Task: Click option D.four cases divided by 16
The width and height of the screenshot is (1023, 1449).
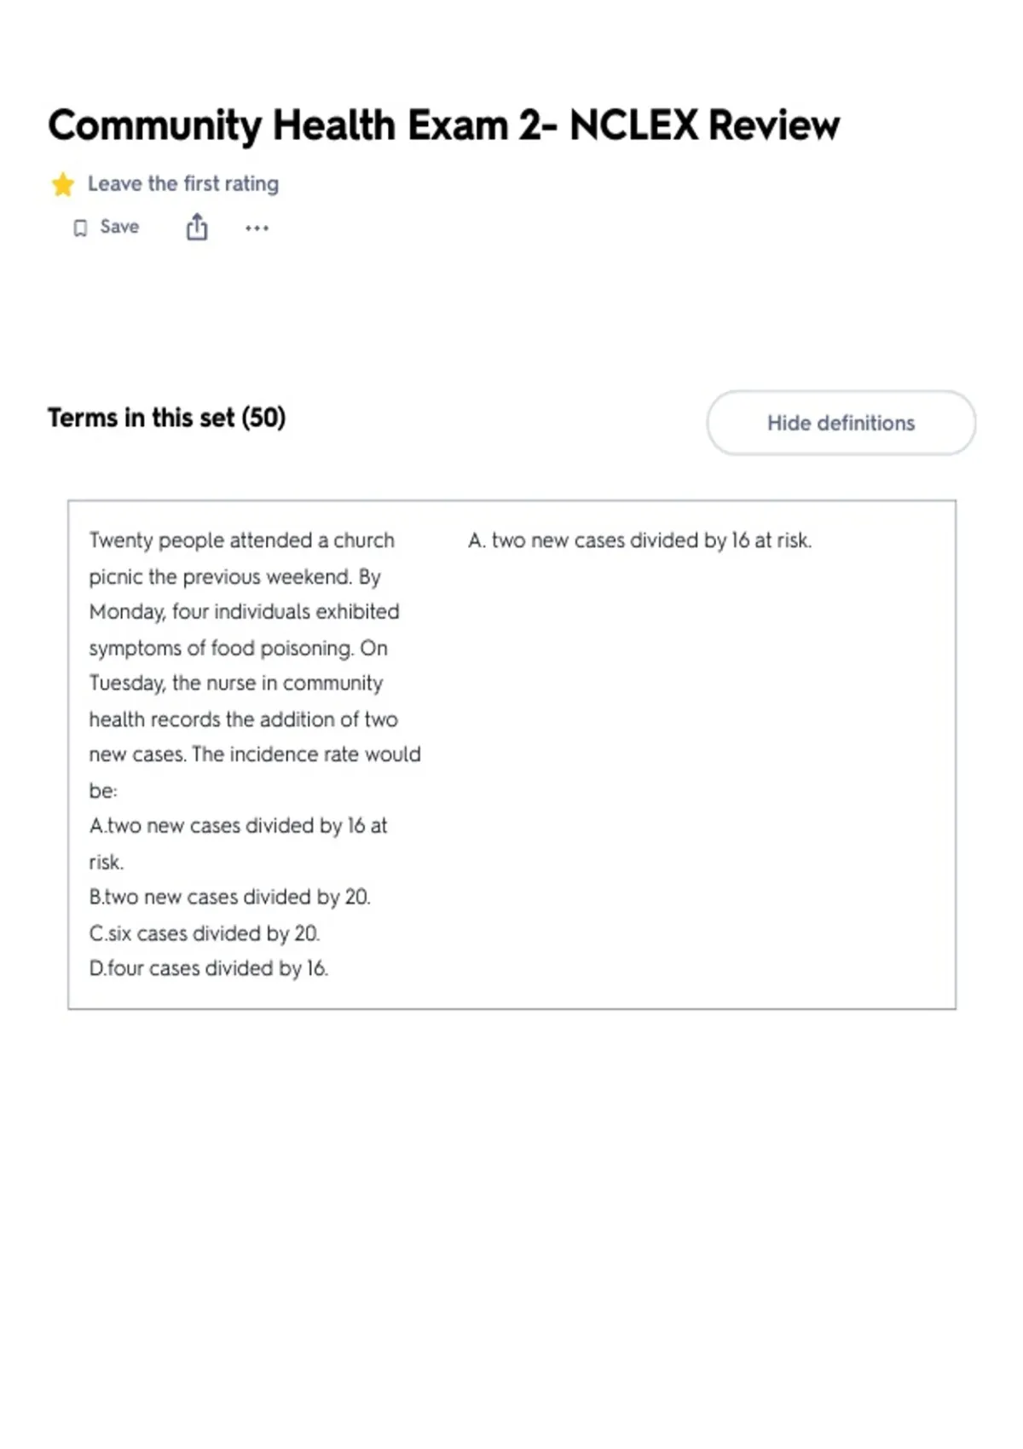Action: 209,968
